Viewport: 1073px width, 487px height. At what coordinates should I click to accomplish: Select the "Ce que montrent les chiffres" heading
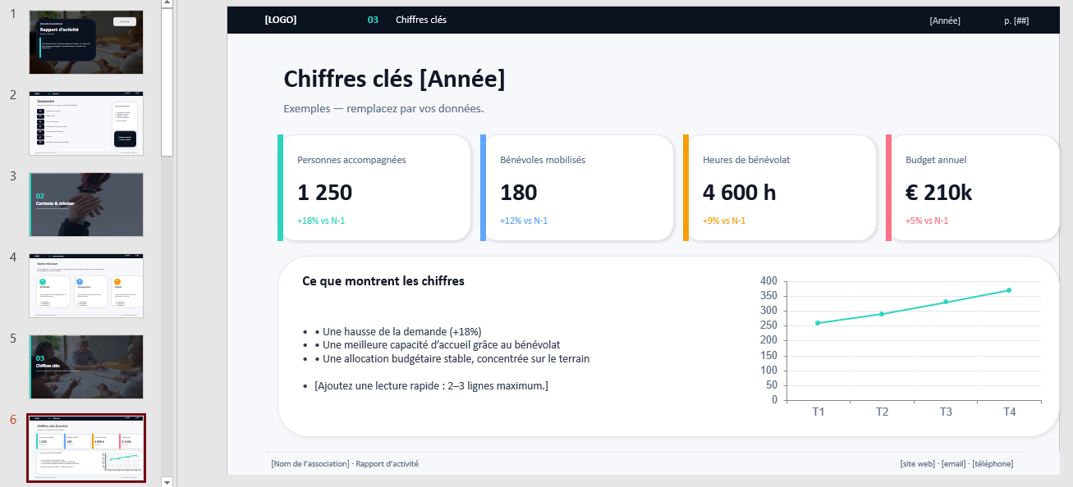click(383, 281)
